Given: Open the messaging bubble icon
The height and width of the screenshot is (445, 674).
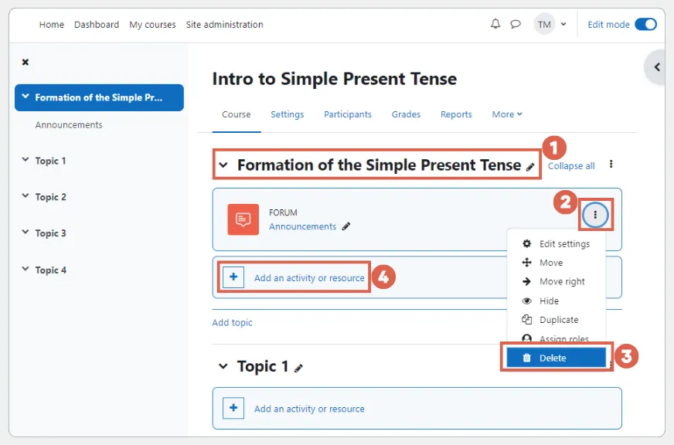Looking at the screenshot, I should tap(516, 24).
